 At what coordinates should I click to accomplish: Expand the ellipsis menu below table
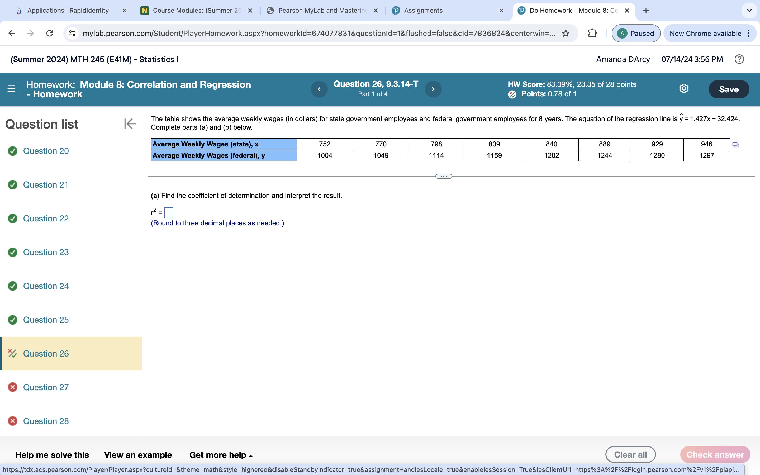click(443, 176)
